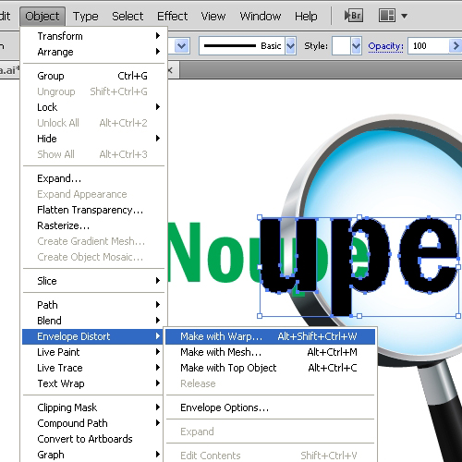Image resolution: width=462 pixels, height=462 pixels.
Task: Close the document tab with X
Action: point(170,70)
